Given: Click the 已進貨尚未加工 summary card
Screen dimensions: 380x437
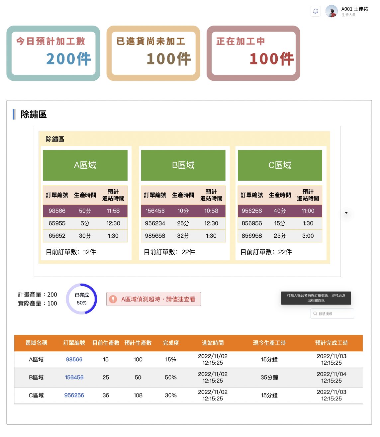Looking at the screenshot, I should click(153, 53).
